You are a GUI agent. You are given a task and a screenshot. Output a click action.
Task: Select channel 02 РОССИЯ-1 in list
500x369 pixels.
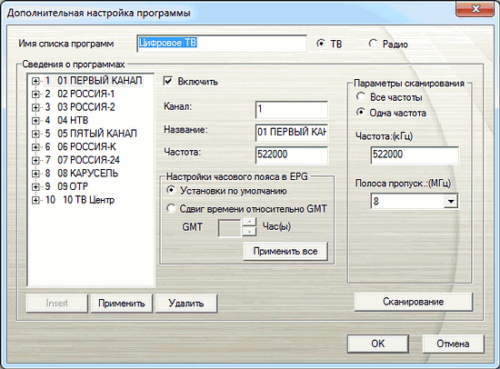coord(80,95)
